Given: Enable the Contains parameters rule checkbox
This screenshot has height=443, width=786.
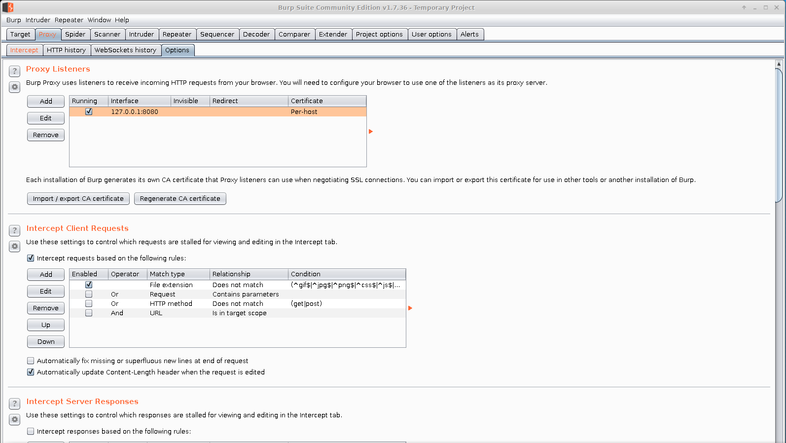Looking at the screenshot, I should click(x=89, y=294).
